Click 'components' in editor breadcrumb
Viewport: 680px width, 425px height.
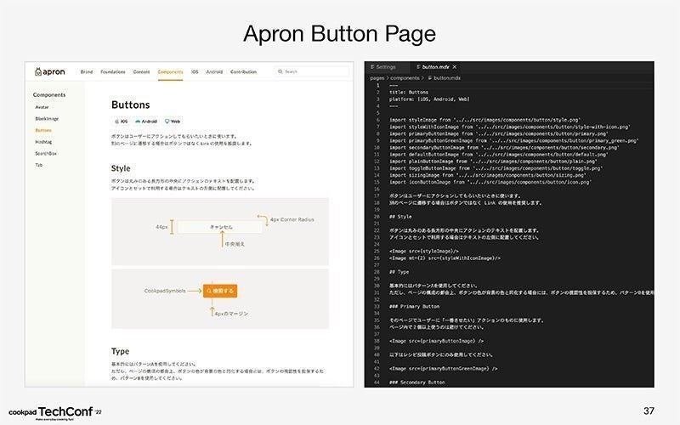405,78
